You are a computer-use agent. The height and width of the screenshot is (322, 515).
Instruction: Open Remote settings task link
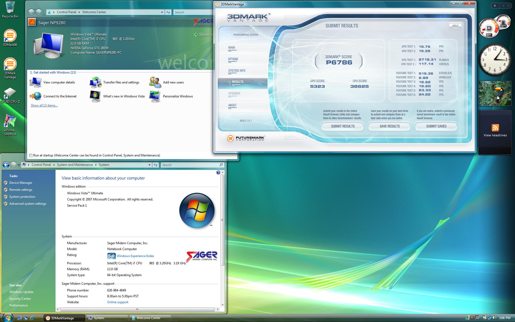click(21, 190)
